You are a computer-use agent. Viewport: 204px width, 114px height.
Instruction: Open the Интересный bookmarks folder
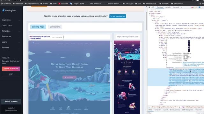coord(150,3)
